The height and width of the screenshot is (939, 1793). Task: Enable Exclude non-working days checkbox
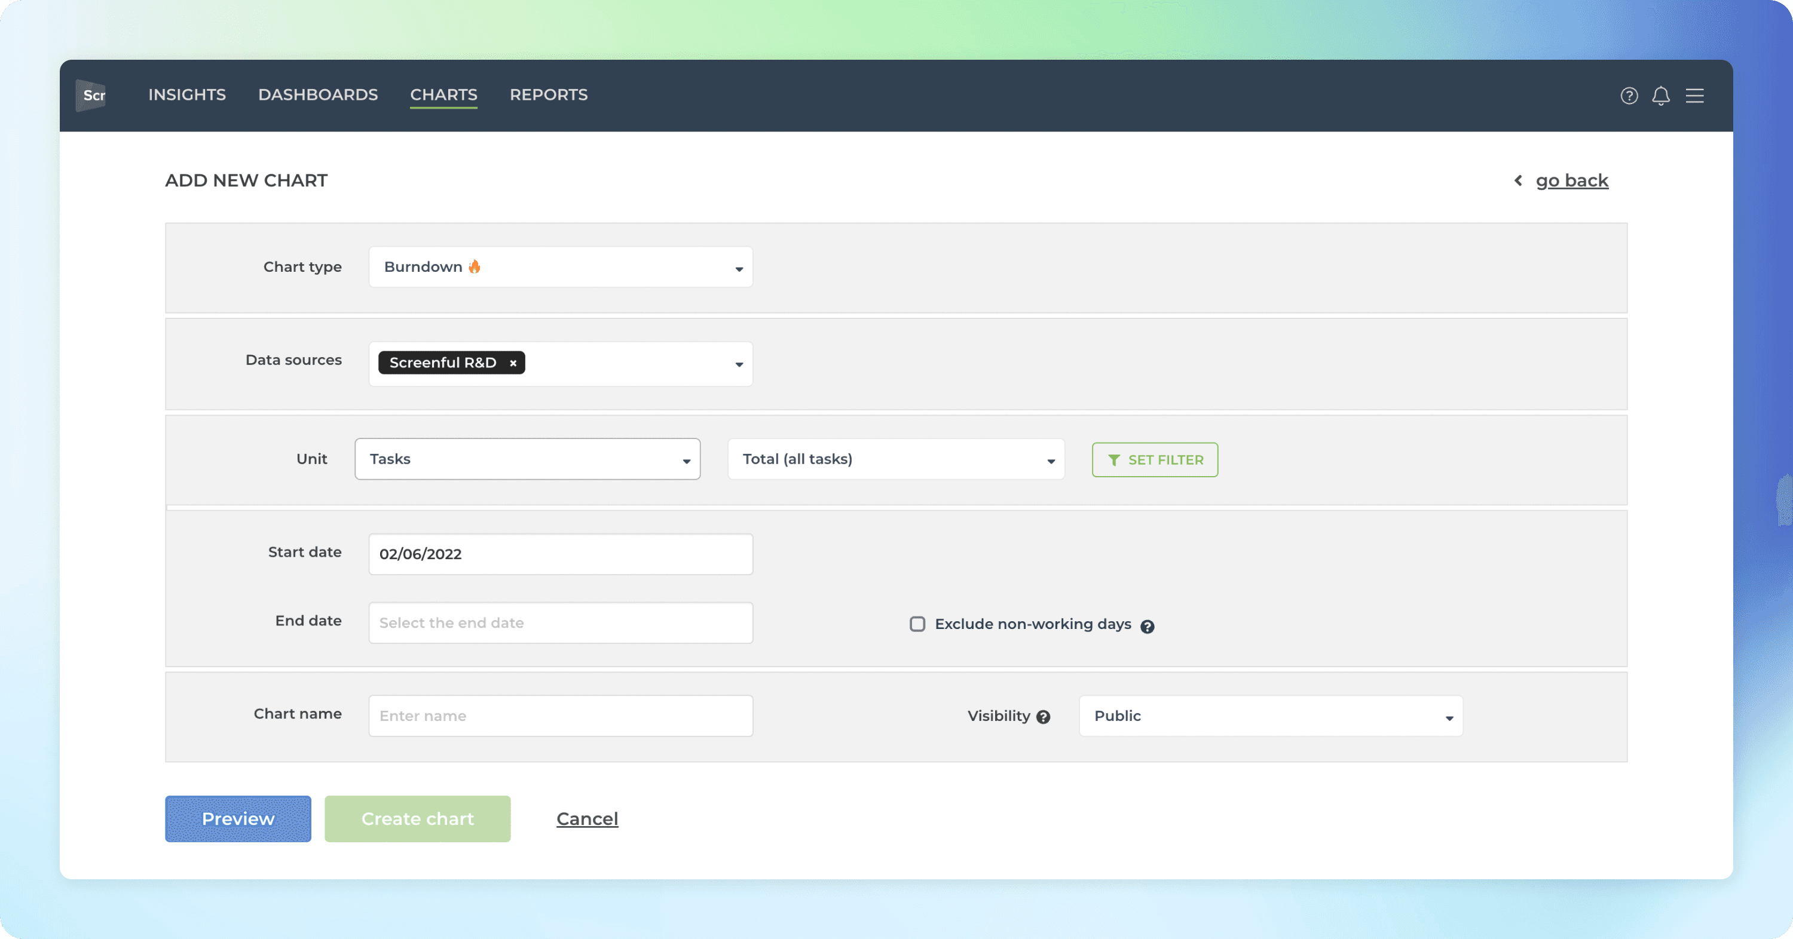click(x=917, y=624)
